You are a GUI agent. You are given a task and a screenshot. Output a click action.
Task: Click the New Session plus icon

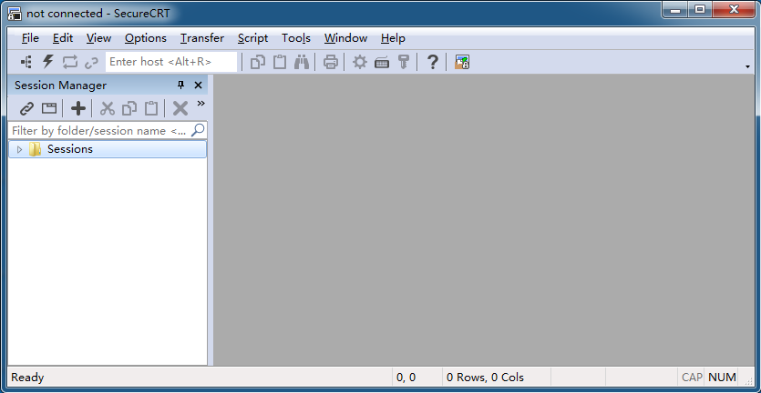pyautogui.click(x=78, y=108)
